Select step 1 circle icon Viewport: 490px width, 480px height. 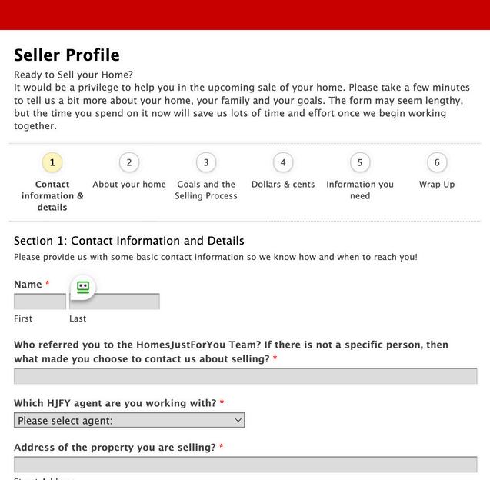click(x=52, y=162)
